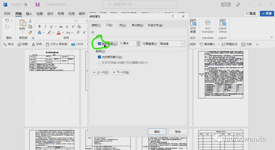Click the Undo arrow icon
This screenshot has height=150, width=275.
pos(7,21)
